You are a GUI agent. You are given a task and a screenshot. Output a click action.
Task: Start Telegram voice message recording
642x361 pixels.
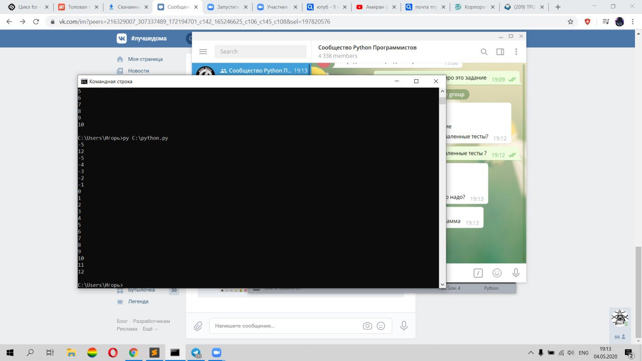(516, 273)
